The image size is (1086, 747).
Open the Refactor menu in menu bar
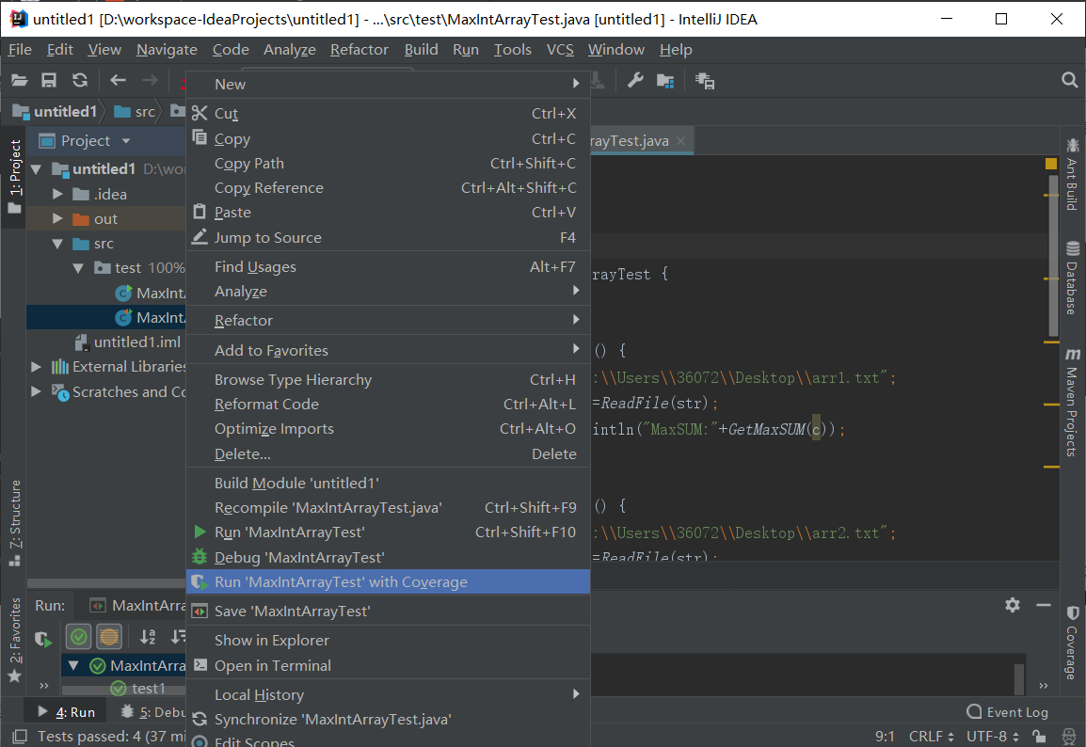point(359,50)
